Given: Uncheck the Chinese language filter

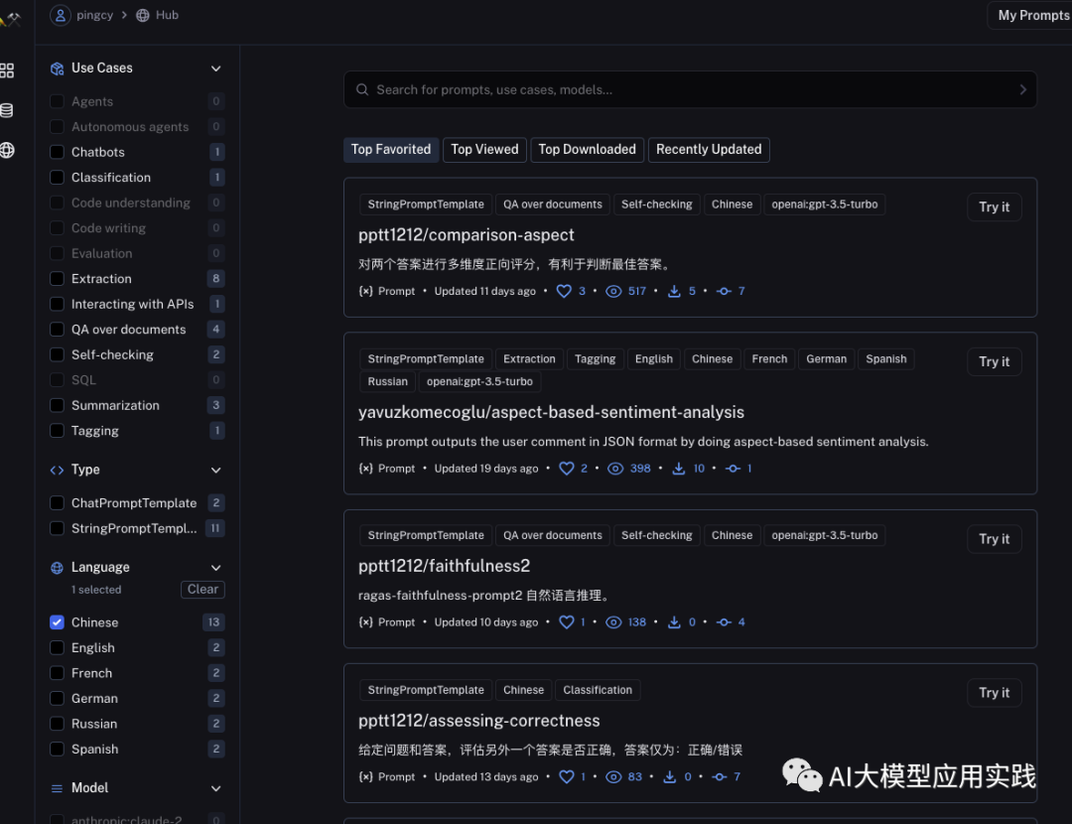Looking at the screenshot, I should (x=58, y=622).
